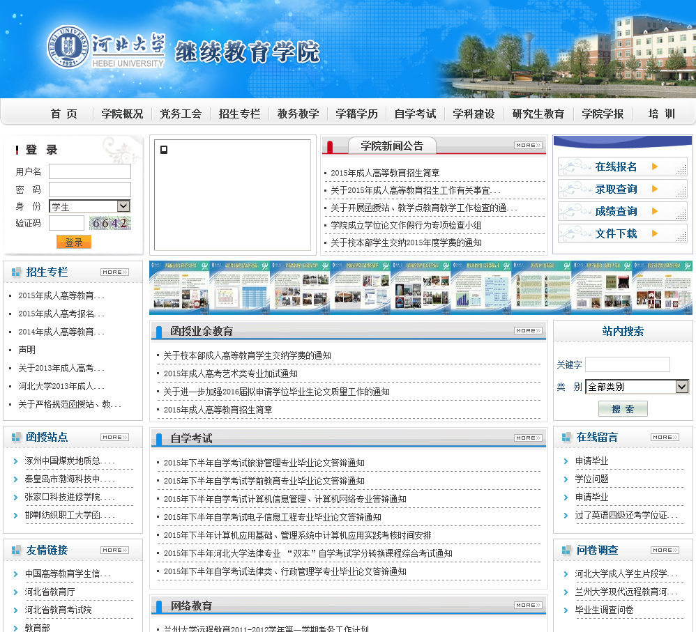Image resolution: width=696 pixels, height=632 pixels.
Task: Open 邯郸纺织职工大学函... station link
Action: [69, 516]
